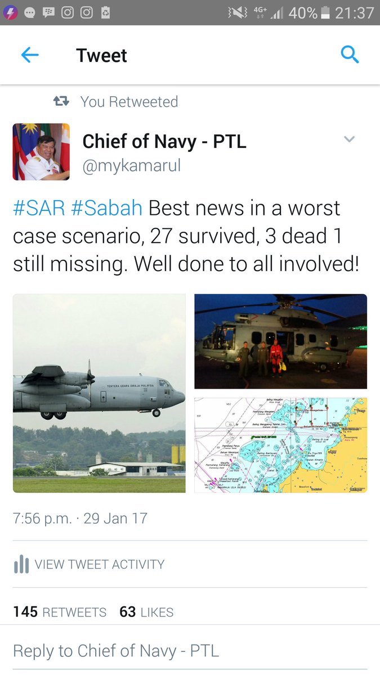The image size is (380, 675).
Task: Select View Tweet Activity
Action: (x=100, y=564)
